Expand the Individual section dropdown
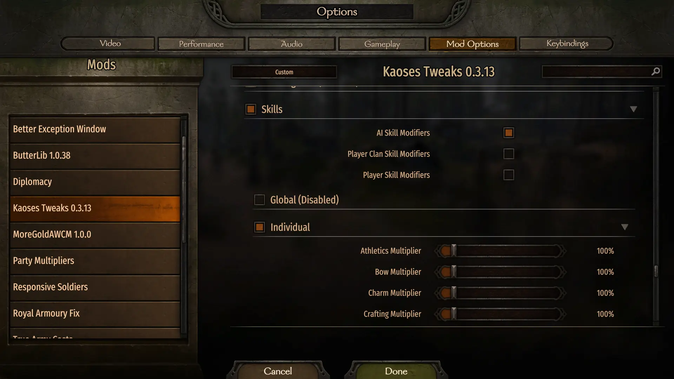Image resolution: width=674 pixels, height=379 pixels. (x=625, y=226)
